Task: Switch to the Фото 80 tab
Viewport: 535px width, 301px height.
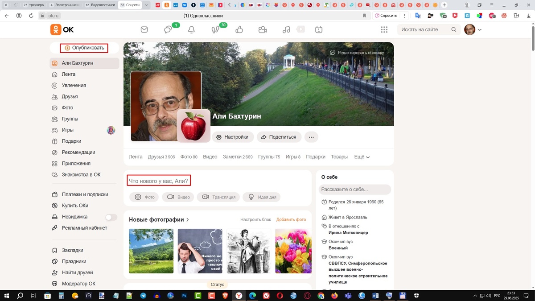Action: point(189,157)
